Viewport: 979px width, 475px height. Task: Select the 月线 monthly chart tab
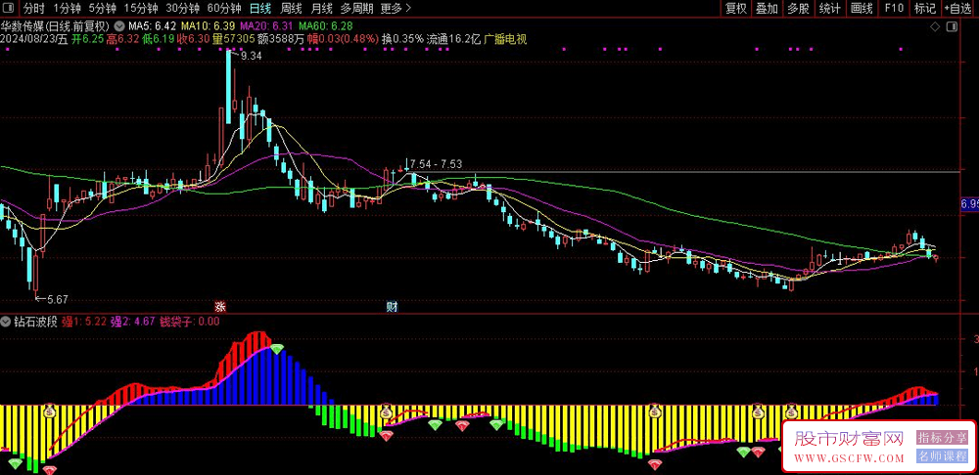[x=321, y=9]
